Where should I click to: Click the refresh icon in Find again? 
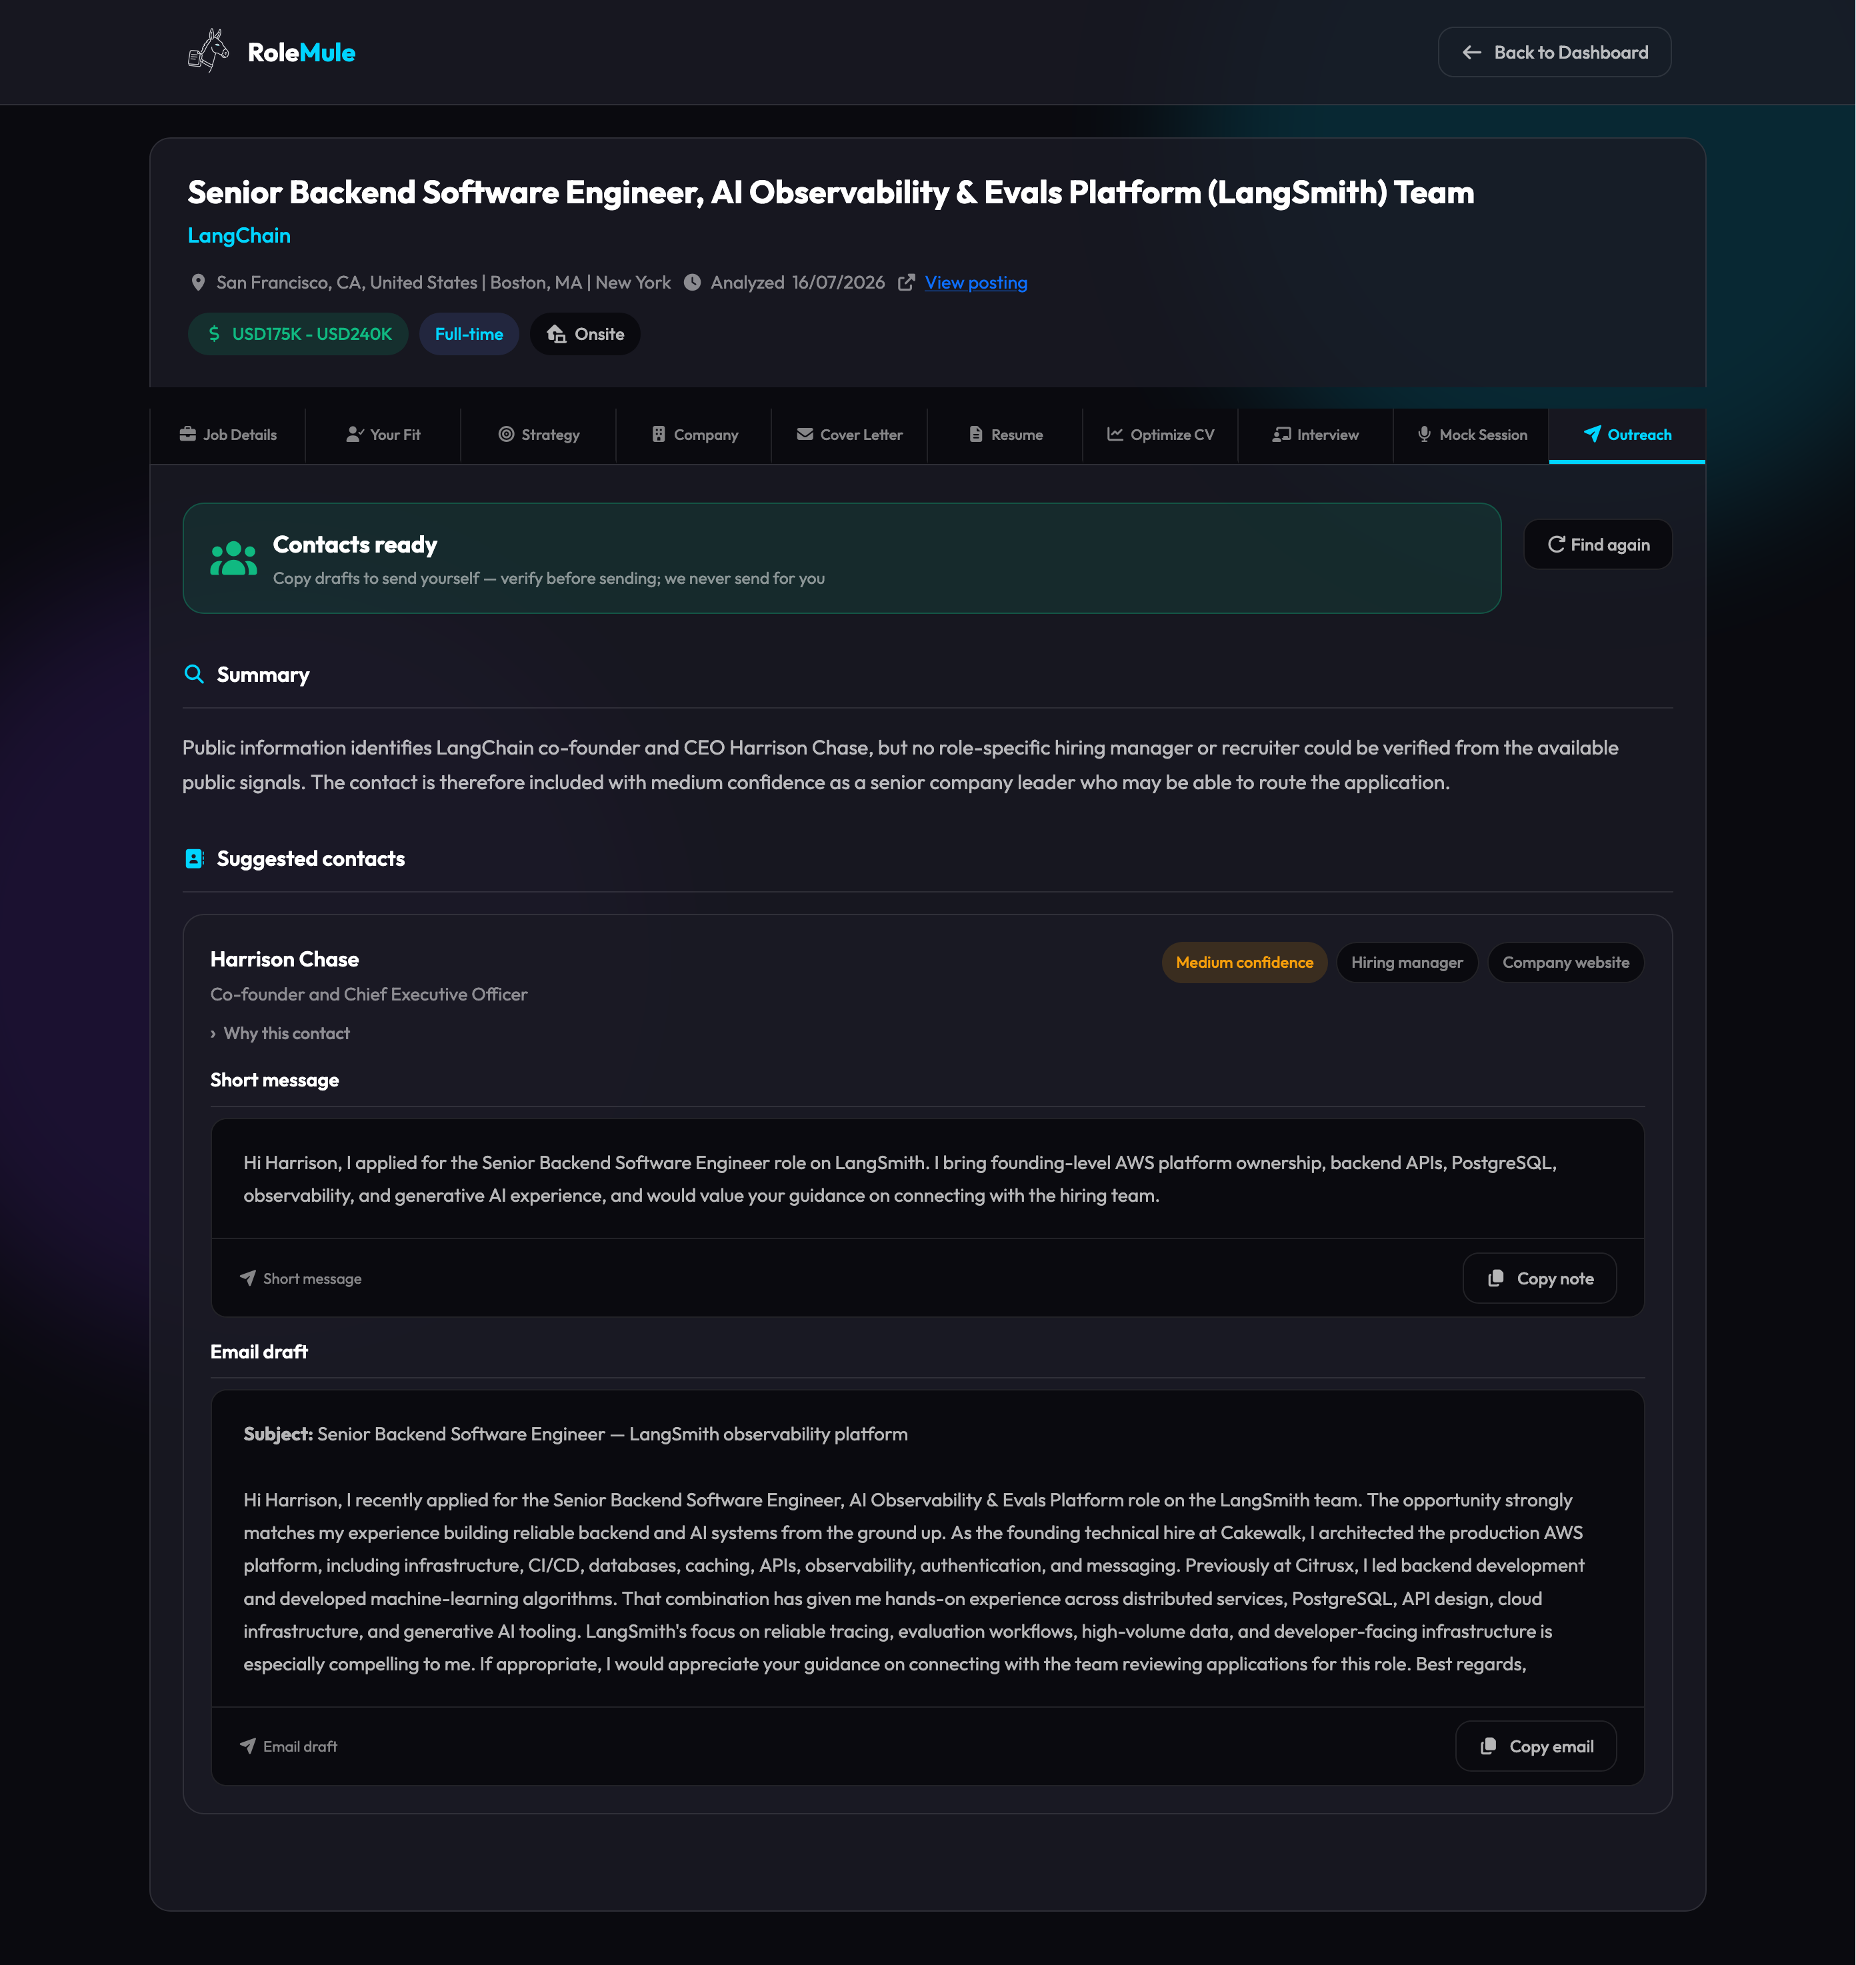pos(1556,544)
